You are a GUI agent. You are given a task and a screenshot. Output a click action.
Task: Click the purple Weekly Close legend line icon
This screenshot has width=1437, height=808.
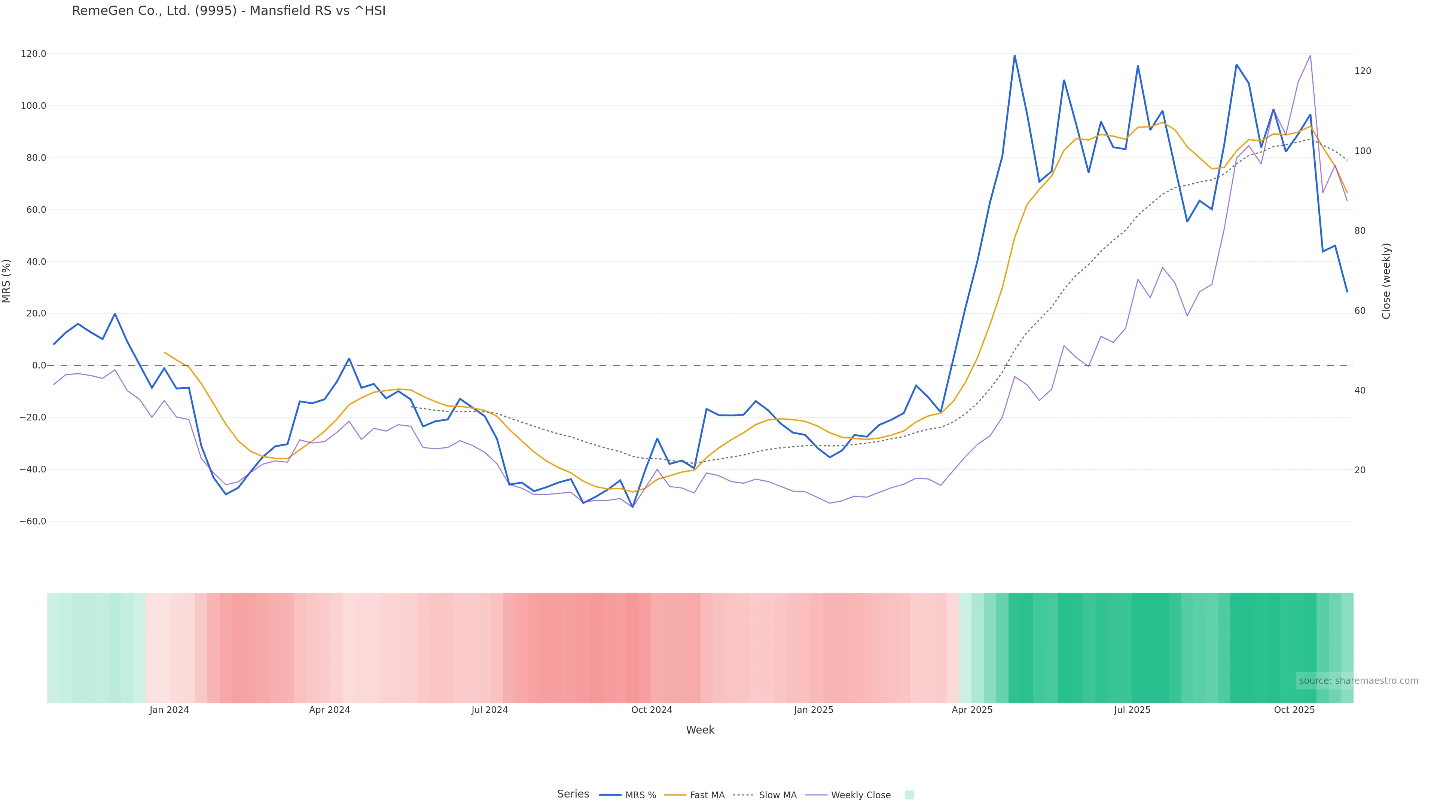816,795
